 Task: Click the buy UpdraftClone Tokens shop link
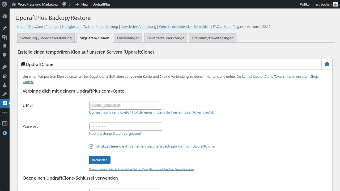277,76
